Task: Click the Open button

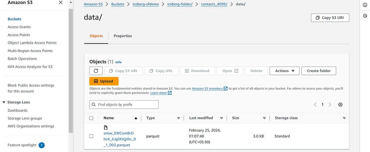Action: click(230, 71)
